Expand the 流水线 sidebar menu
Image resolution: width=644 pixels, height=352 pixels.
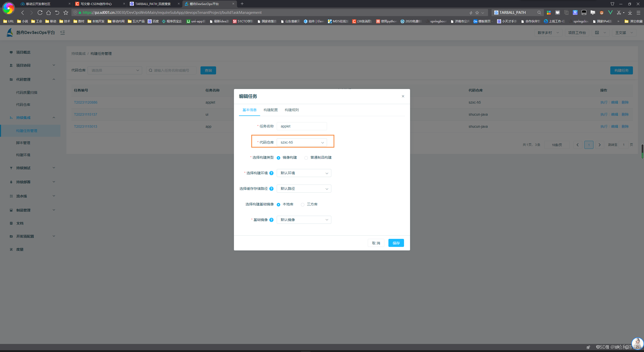click(30, 196)
